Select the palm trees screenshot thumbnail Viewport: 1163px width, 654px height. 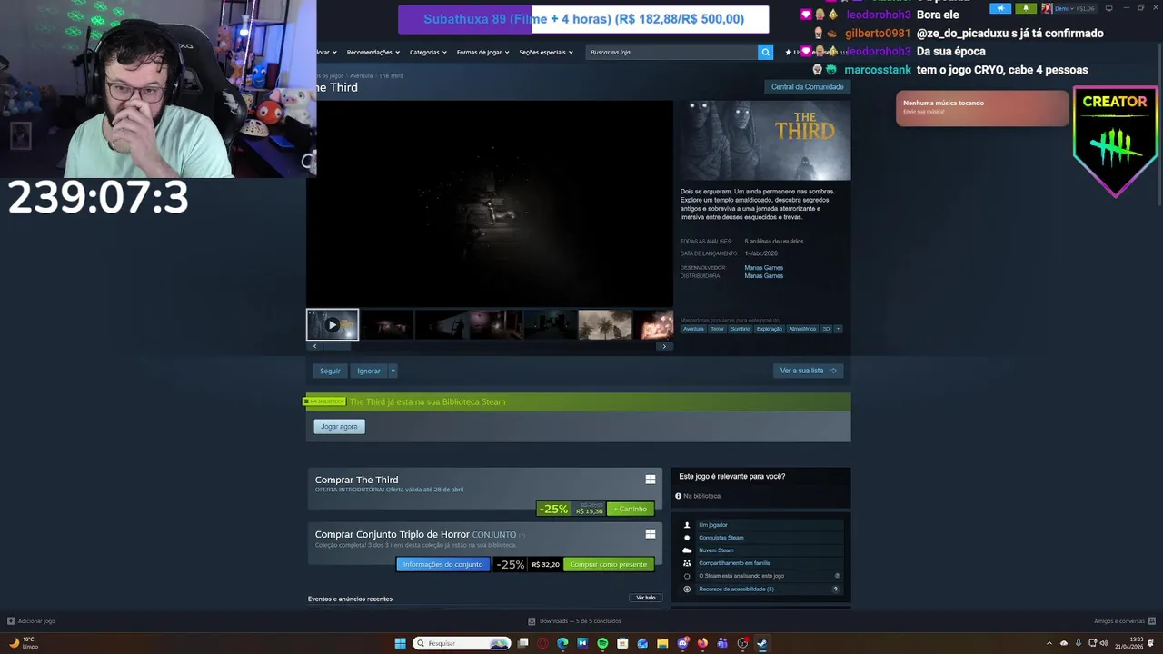point(605,324)
